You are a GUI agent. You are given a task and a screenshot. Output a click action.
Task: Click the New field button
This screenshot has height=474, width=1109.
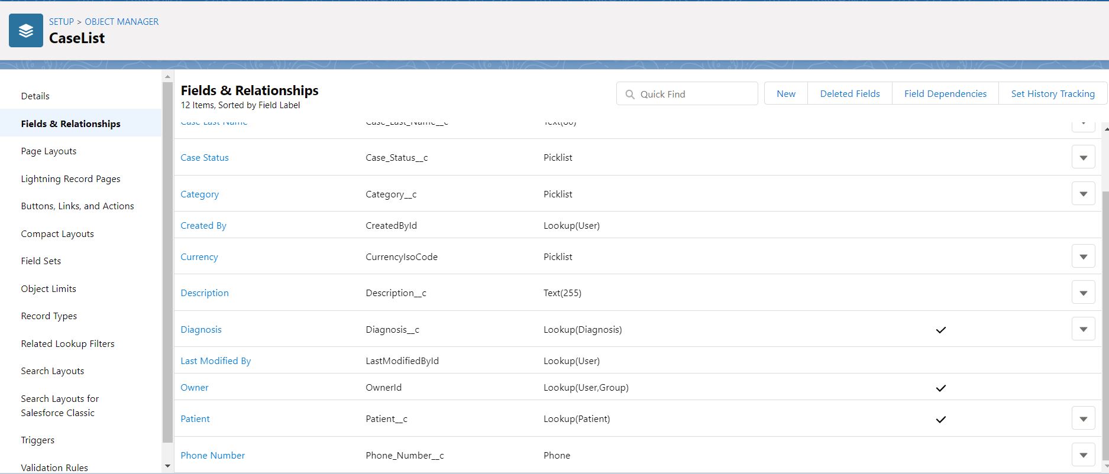click(785, 94)
